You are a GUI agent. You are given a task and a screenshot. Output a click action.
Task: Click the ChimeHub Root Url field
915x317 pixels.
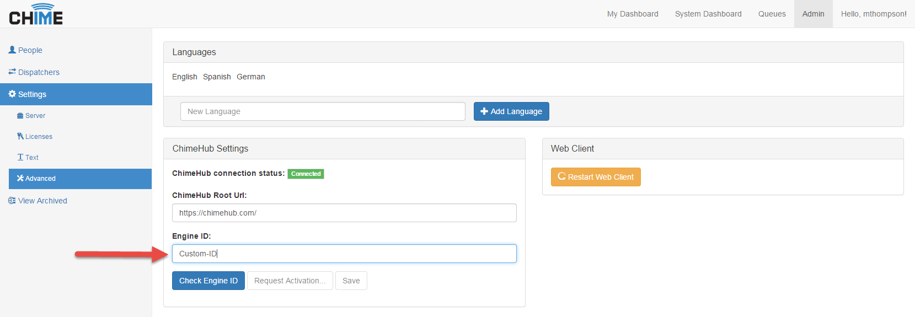344,213
